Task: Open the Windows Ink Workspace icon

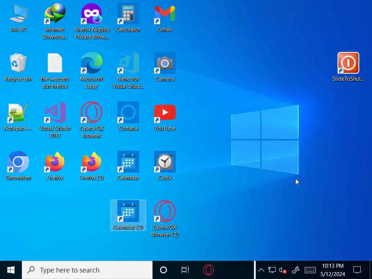Action: click(296, 270)
